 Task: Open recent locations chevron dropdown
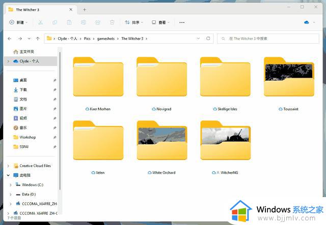pos(29,39)
